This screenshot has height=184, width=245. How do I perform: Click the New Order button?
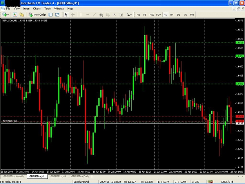click(x=37, y=15)
